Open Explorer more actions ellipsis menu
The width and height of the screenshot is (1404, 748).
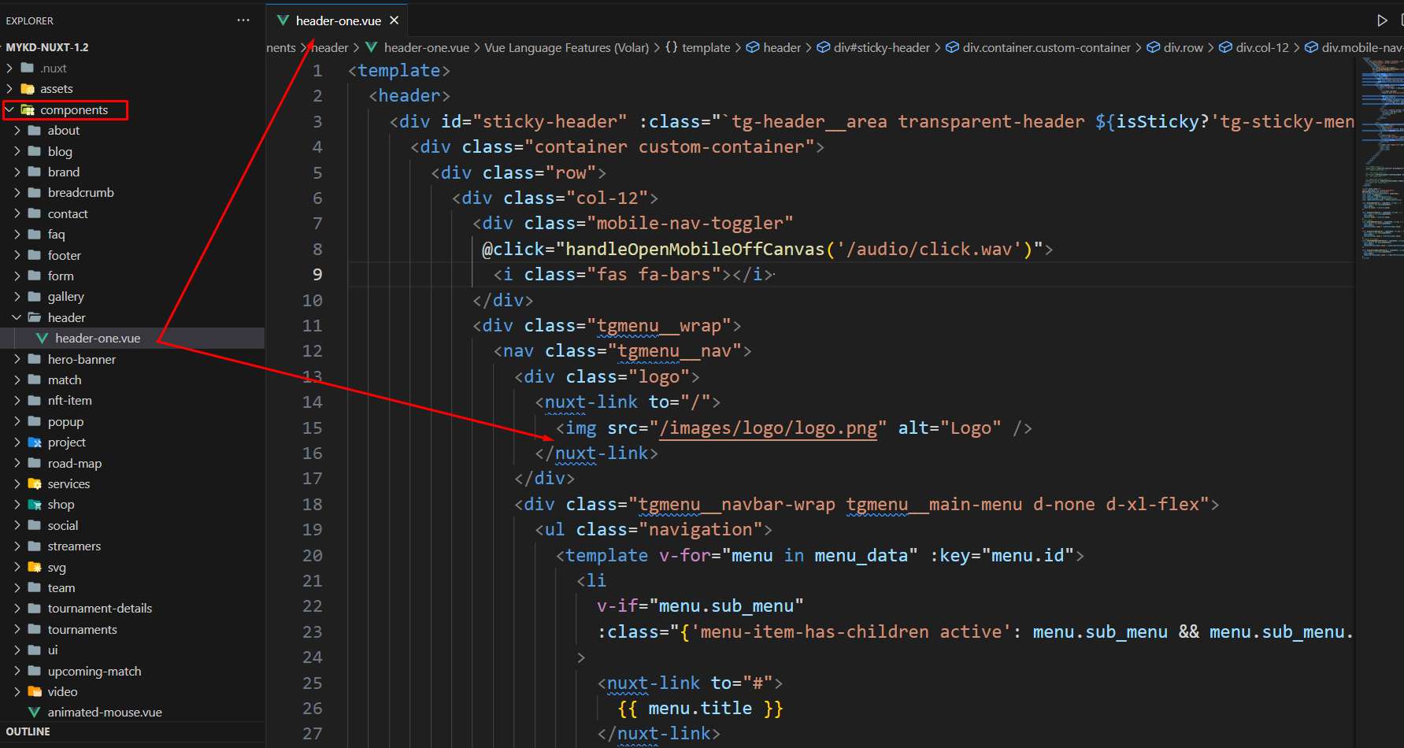(x=243, y=20)
